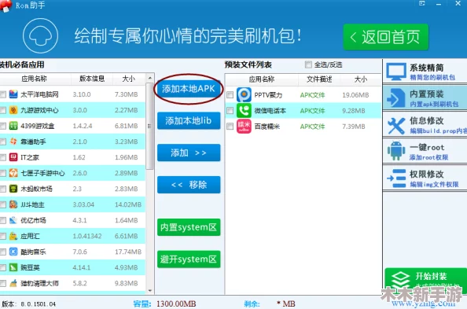Click the 容量 1300.00MB status value
Viewport: 467px width, 309px height.
176,304
